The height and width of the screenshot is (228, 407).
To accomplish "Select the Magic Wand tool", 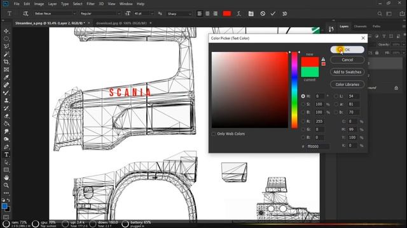I will pyautogui.click(x=6, y=54).
